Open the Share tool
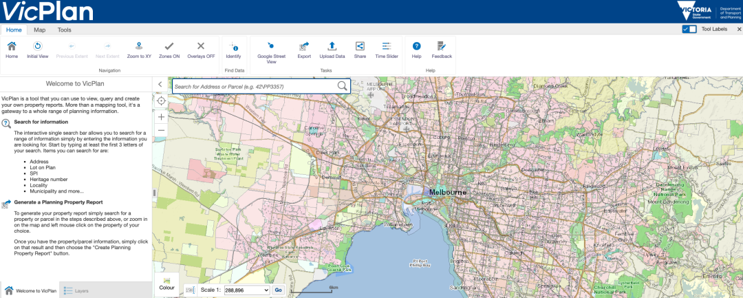743x298 pixels. (x=360, y=50)
